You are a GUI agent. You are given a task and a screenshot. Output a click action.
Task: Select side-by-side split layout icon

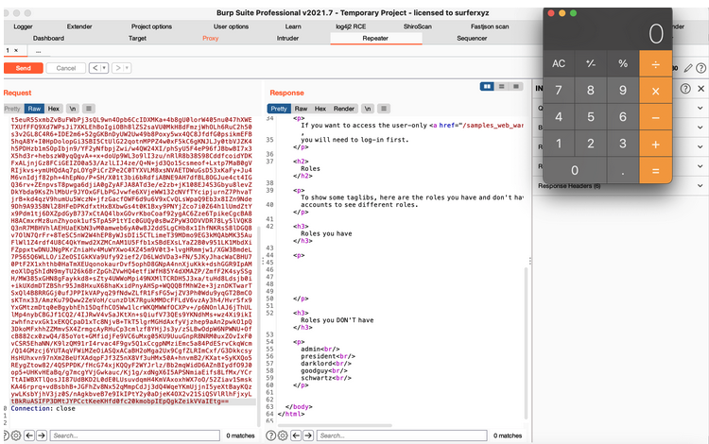click(x=487, y=86)
